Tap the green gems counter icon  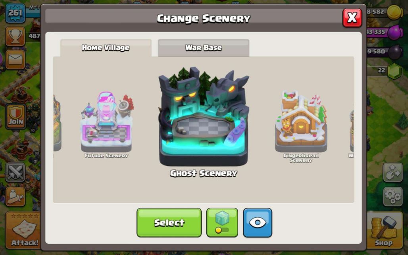pos(395,71)
